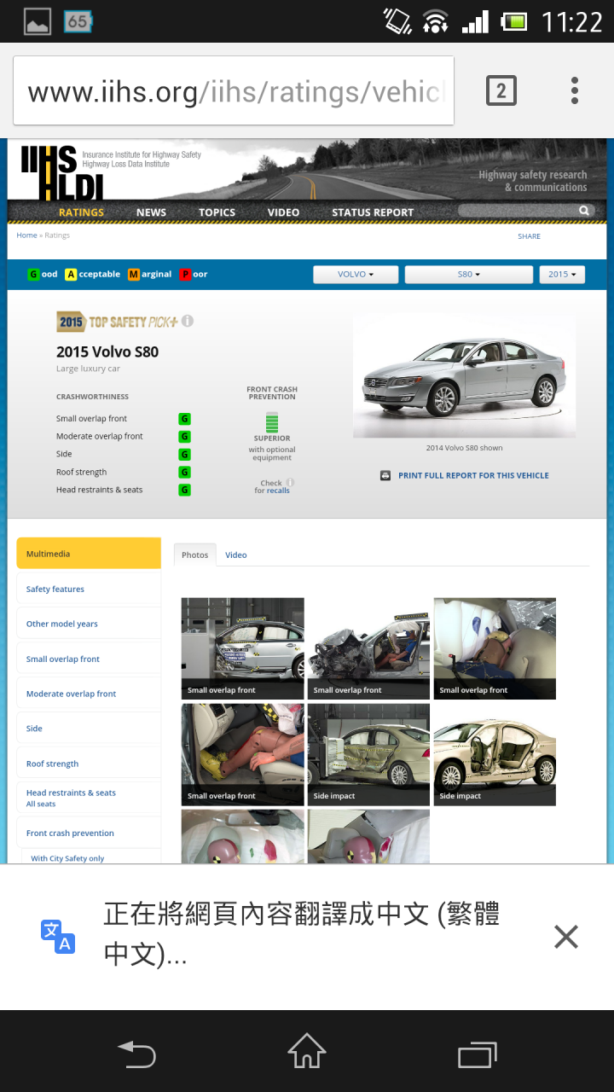
Task: Click PRINT FULL REPORT FOR THIS VEHICLE
Action: pos(473,475)
